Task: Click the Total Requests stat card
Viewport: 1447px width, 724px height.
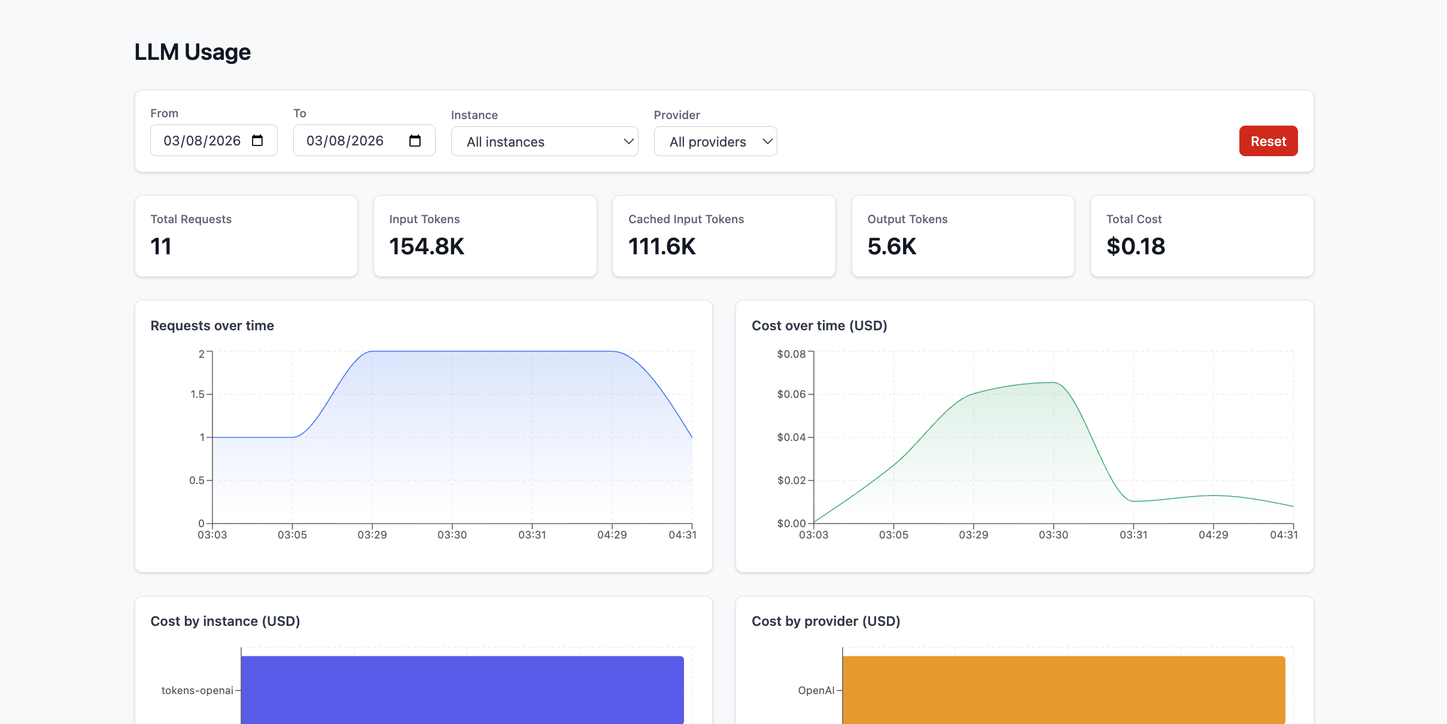Action: (x=246, y=236)
